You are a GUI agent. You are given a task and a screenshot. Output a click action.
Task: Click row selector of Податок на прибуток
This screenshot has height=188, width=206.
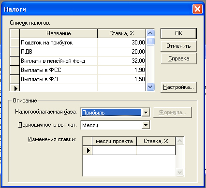[15, 43]
